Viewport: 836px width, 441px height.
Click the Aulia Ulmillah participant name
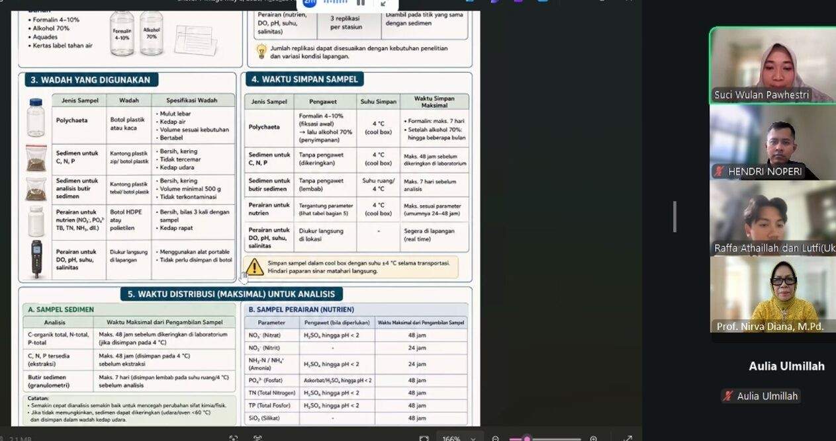click(x=786, y=366)
